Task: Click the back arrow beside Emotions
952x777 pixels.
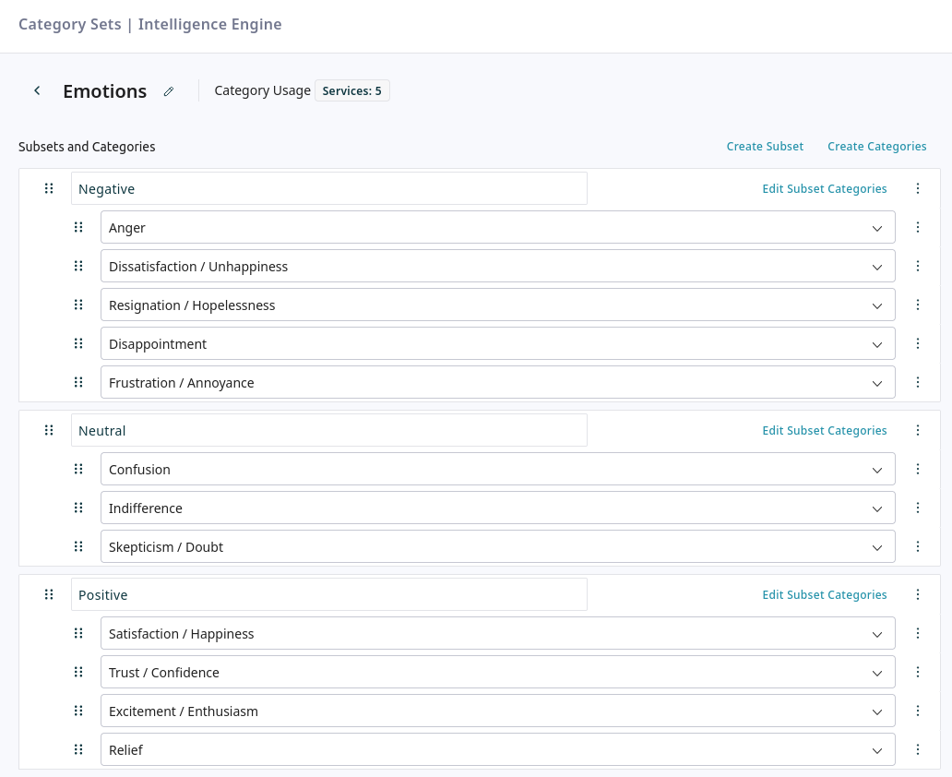Action: (x=37, y=90)
